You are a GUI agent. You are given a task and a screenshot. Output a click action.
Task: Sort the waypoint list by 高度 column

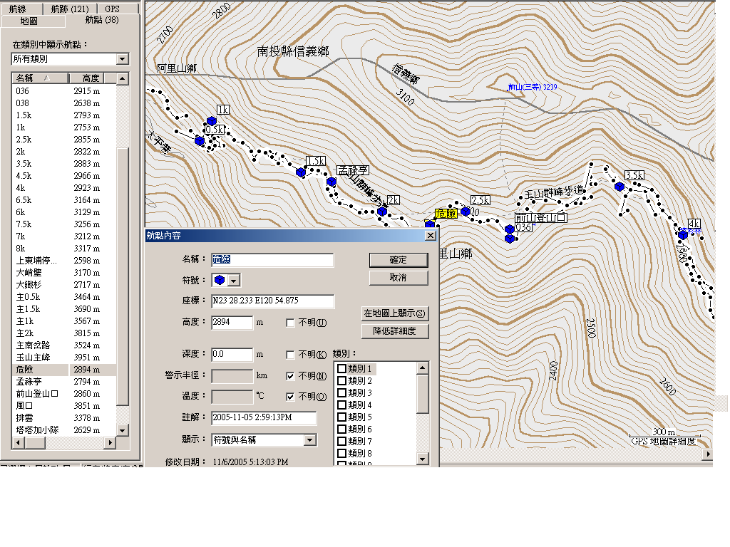point(86,78)
